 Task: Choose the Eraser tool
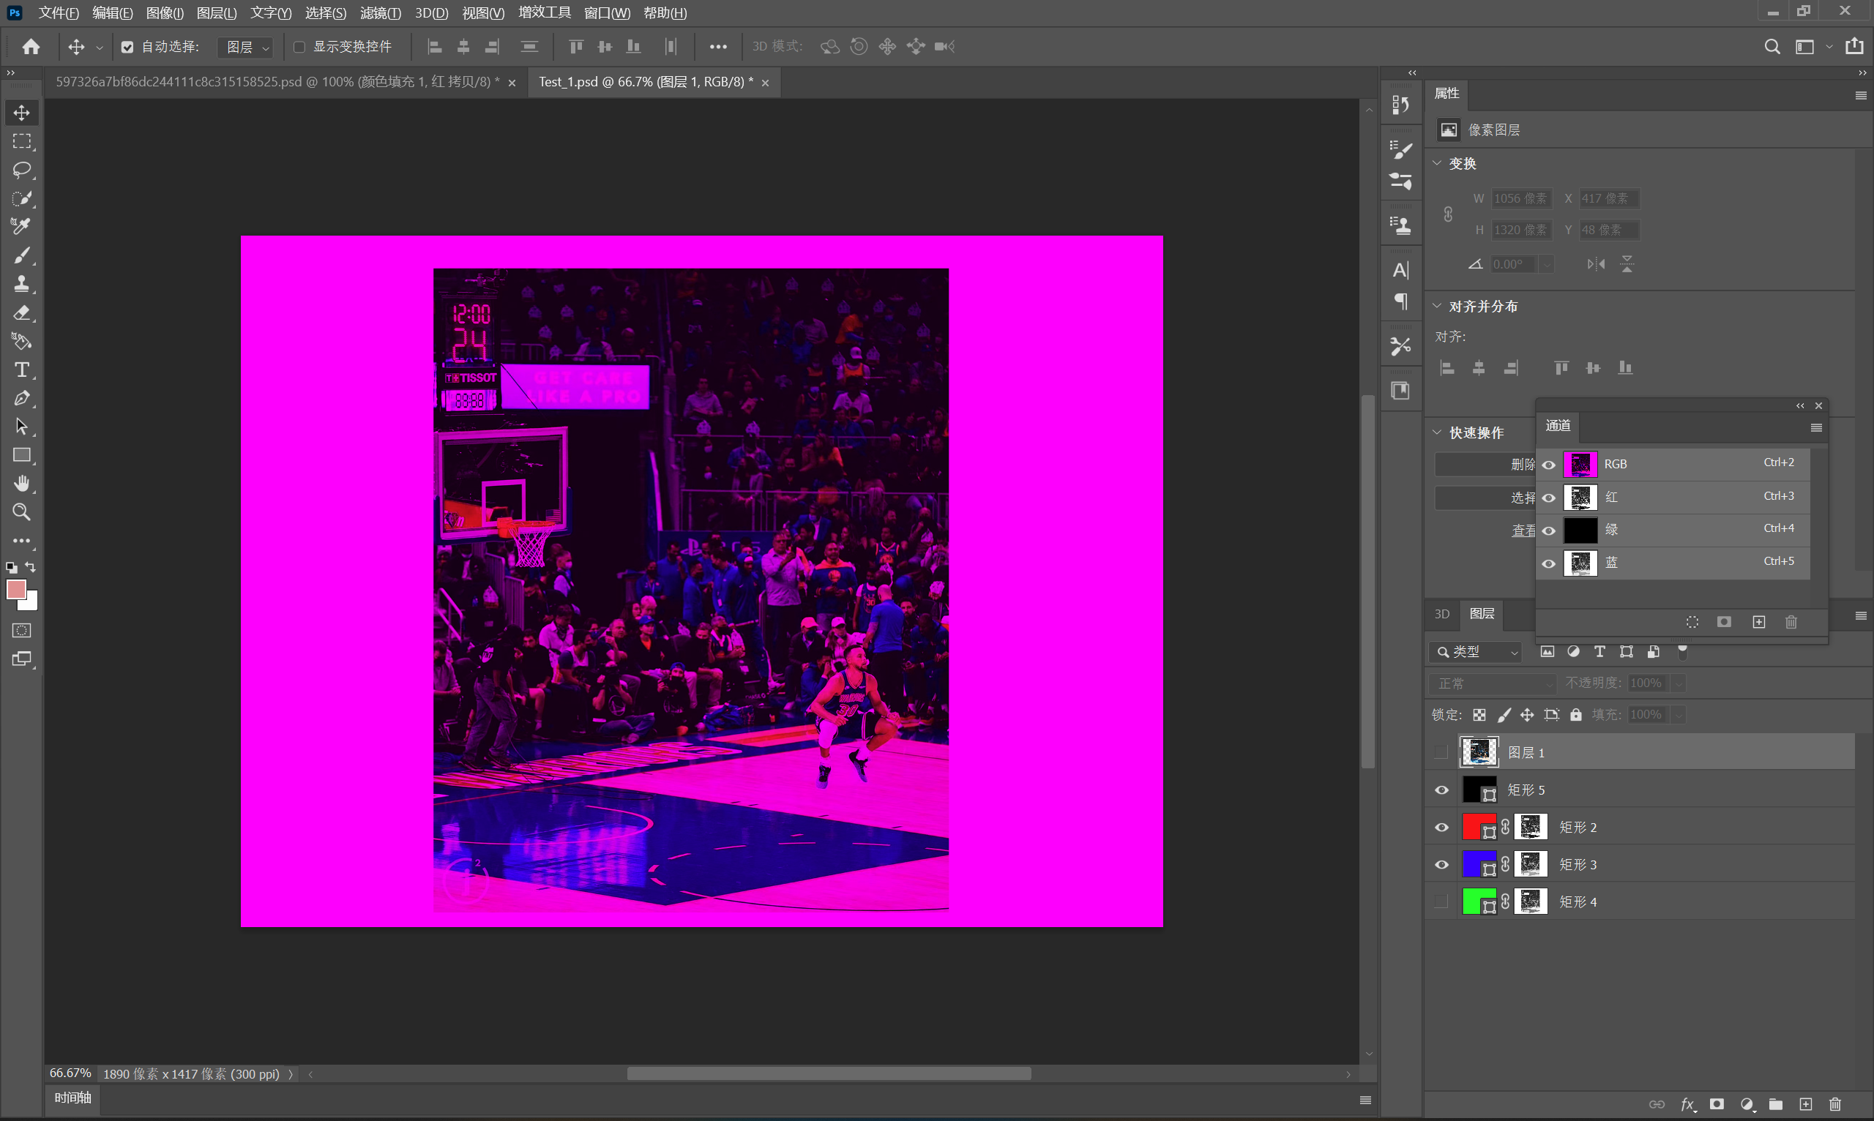pyautogui.click(x=21, y=312)
